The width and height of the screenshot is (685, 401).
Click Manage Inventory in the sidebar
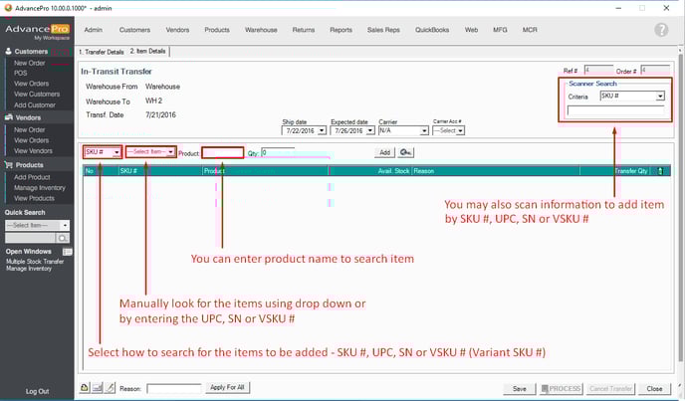[40, 187]
